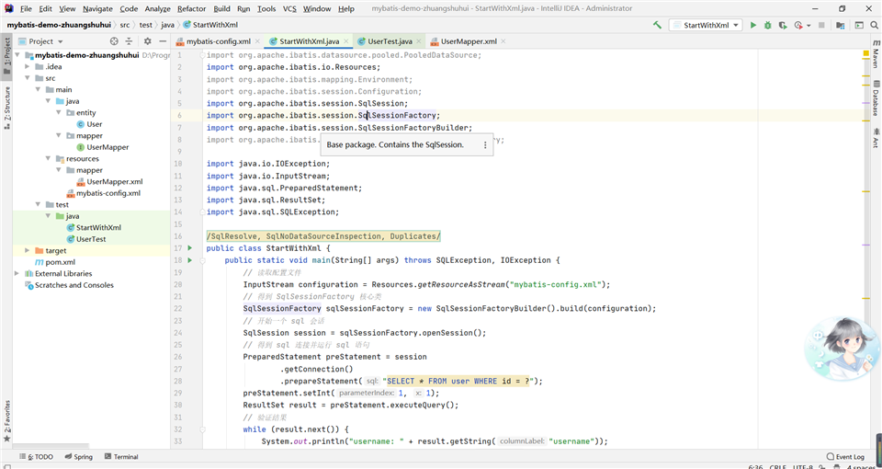882x469 pixels.
Task: Click the StartWithXml breadcrumb
Action: point(209,25)
